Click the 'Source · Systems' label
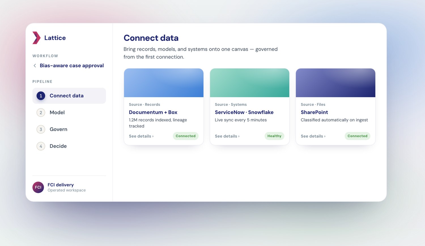 (231, 105)
